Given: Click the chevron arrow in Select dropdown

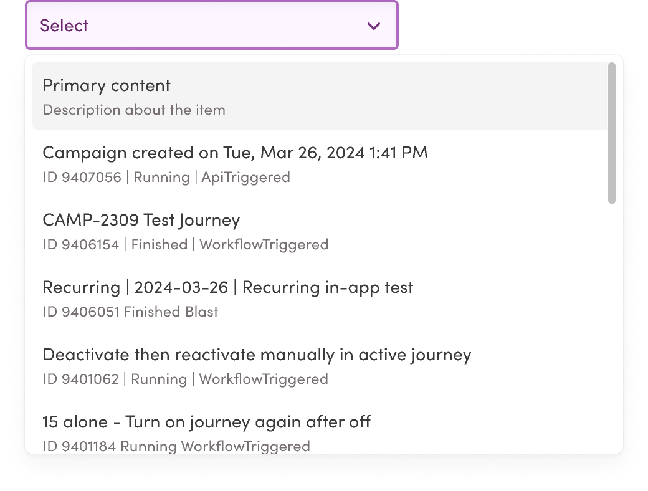Looking at the screenshot, I should (374, 26).
